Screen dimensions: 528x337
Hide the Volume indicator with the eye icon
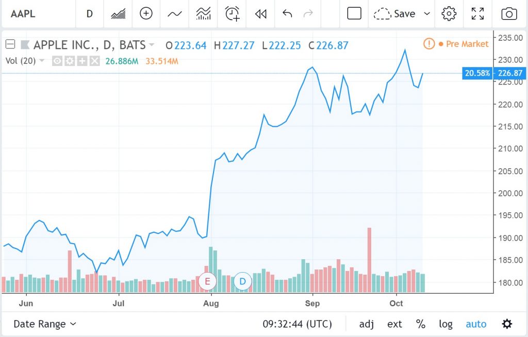pos(57,61)
